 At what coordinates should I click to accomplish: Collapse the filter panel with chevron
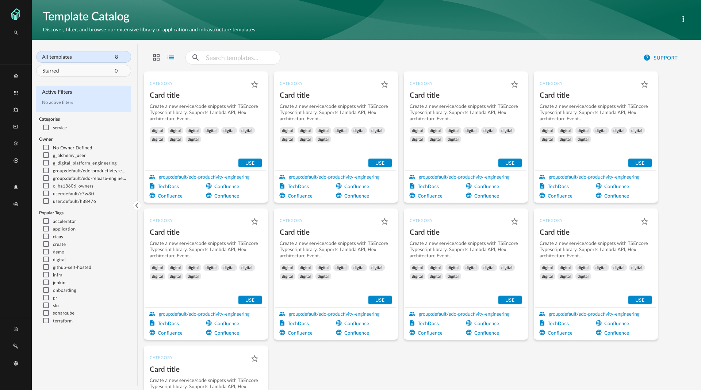137,206
